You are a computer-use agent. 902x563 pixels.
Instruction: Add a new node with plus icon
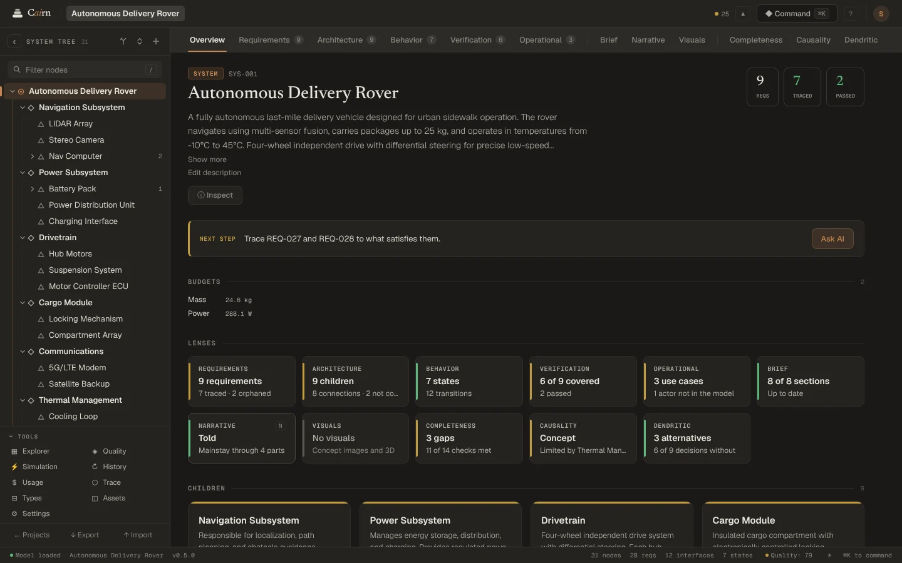(x=156, y=42)
